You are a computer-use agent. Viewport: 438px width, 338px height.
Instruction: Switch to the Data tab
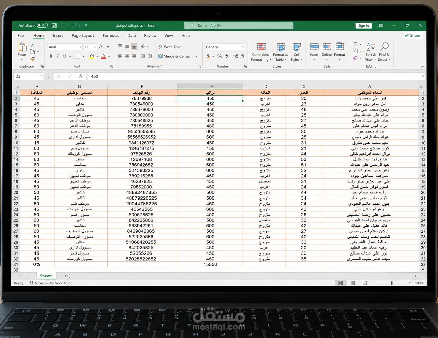coord(132,36)
